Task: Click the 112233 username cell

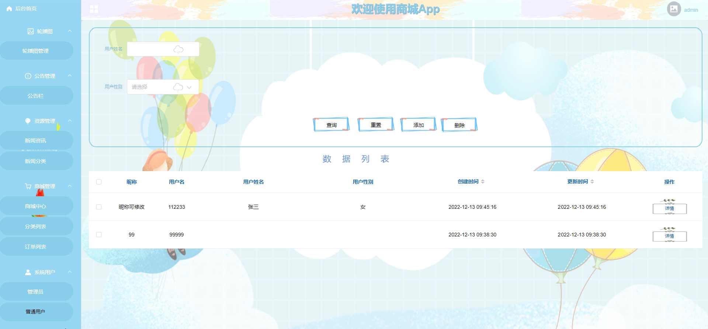Action: pyautogui.click(x=177, y=207)
